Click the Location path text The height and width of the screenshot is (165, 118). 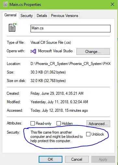tap(71, 64)
